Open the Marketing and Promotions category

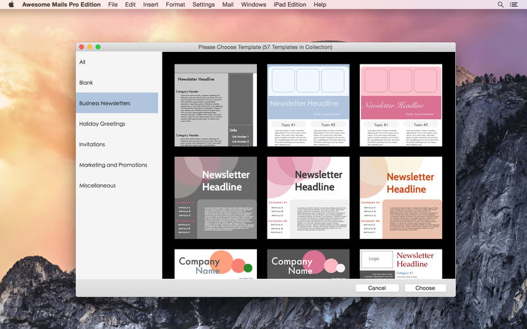pyautogui.click(x=113, y=165)
